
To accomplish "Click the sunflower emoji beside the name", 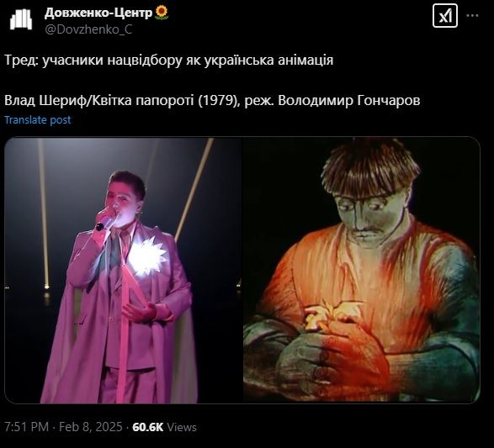I will [162, 13].
